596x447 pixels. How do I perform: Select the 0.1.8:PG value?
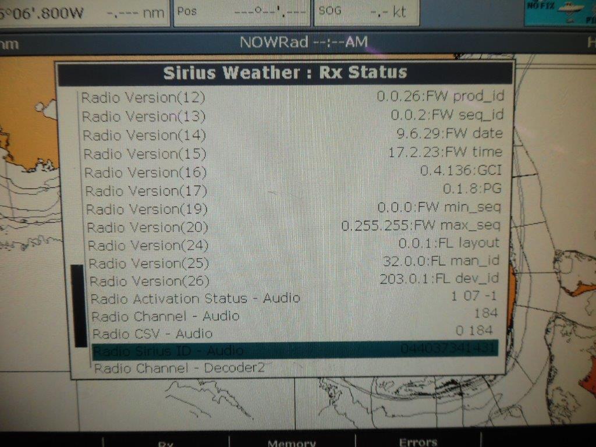point(472,189)
